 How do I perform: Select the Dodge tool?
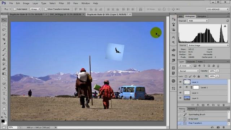4,83
